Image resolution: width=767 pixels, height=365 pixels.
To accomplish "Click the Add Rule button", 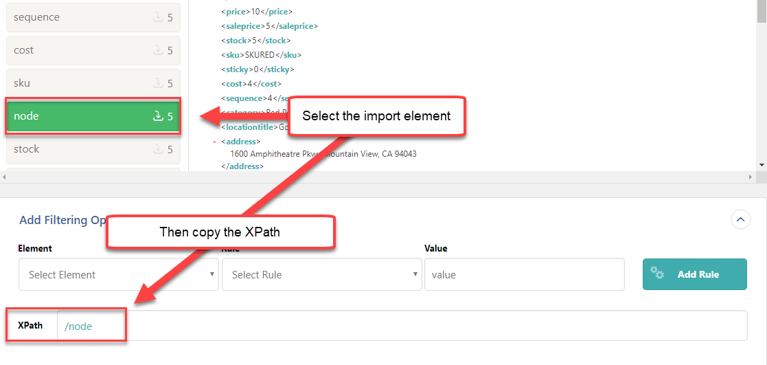I will tap(694, 274).
